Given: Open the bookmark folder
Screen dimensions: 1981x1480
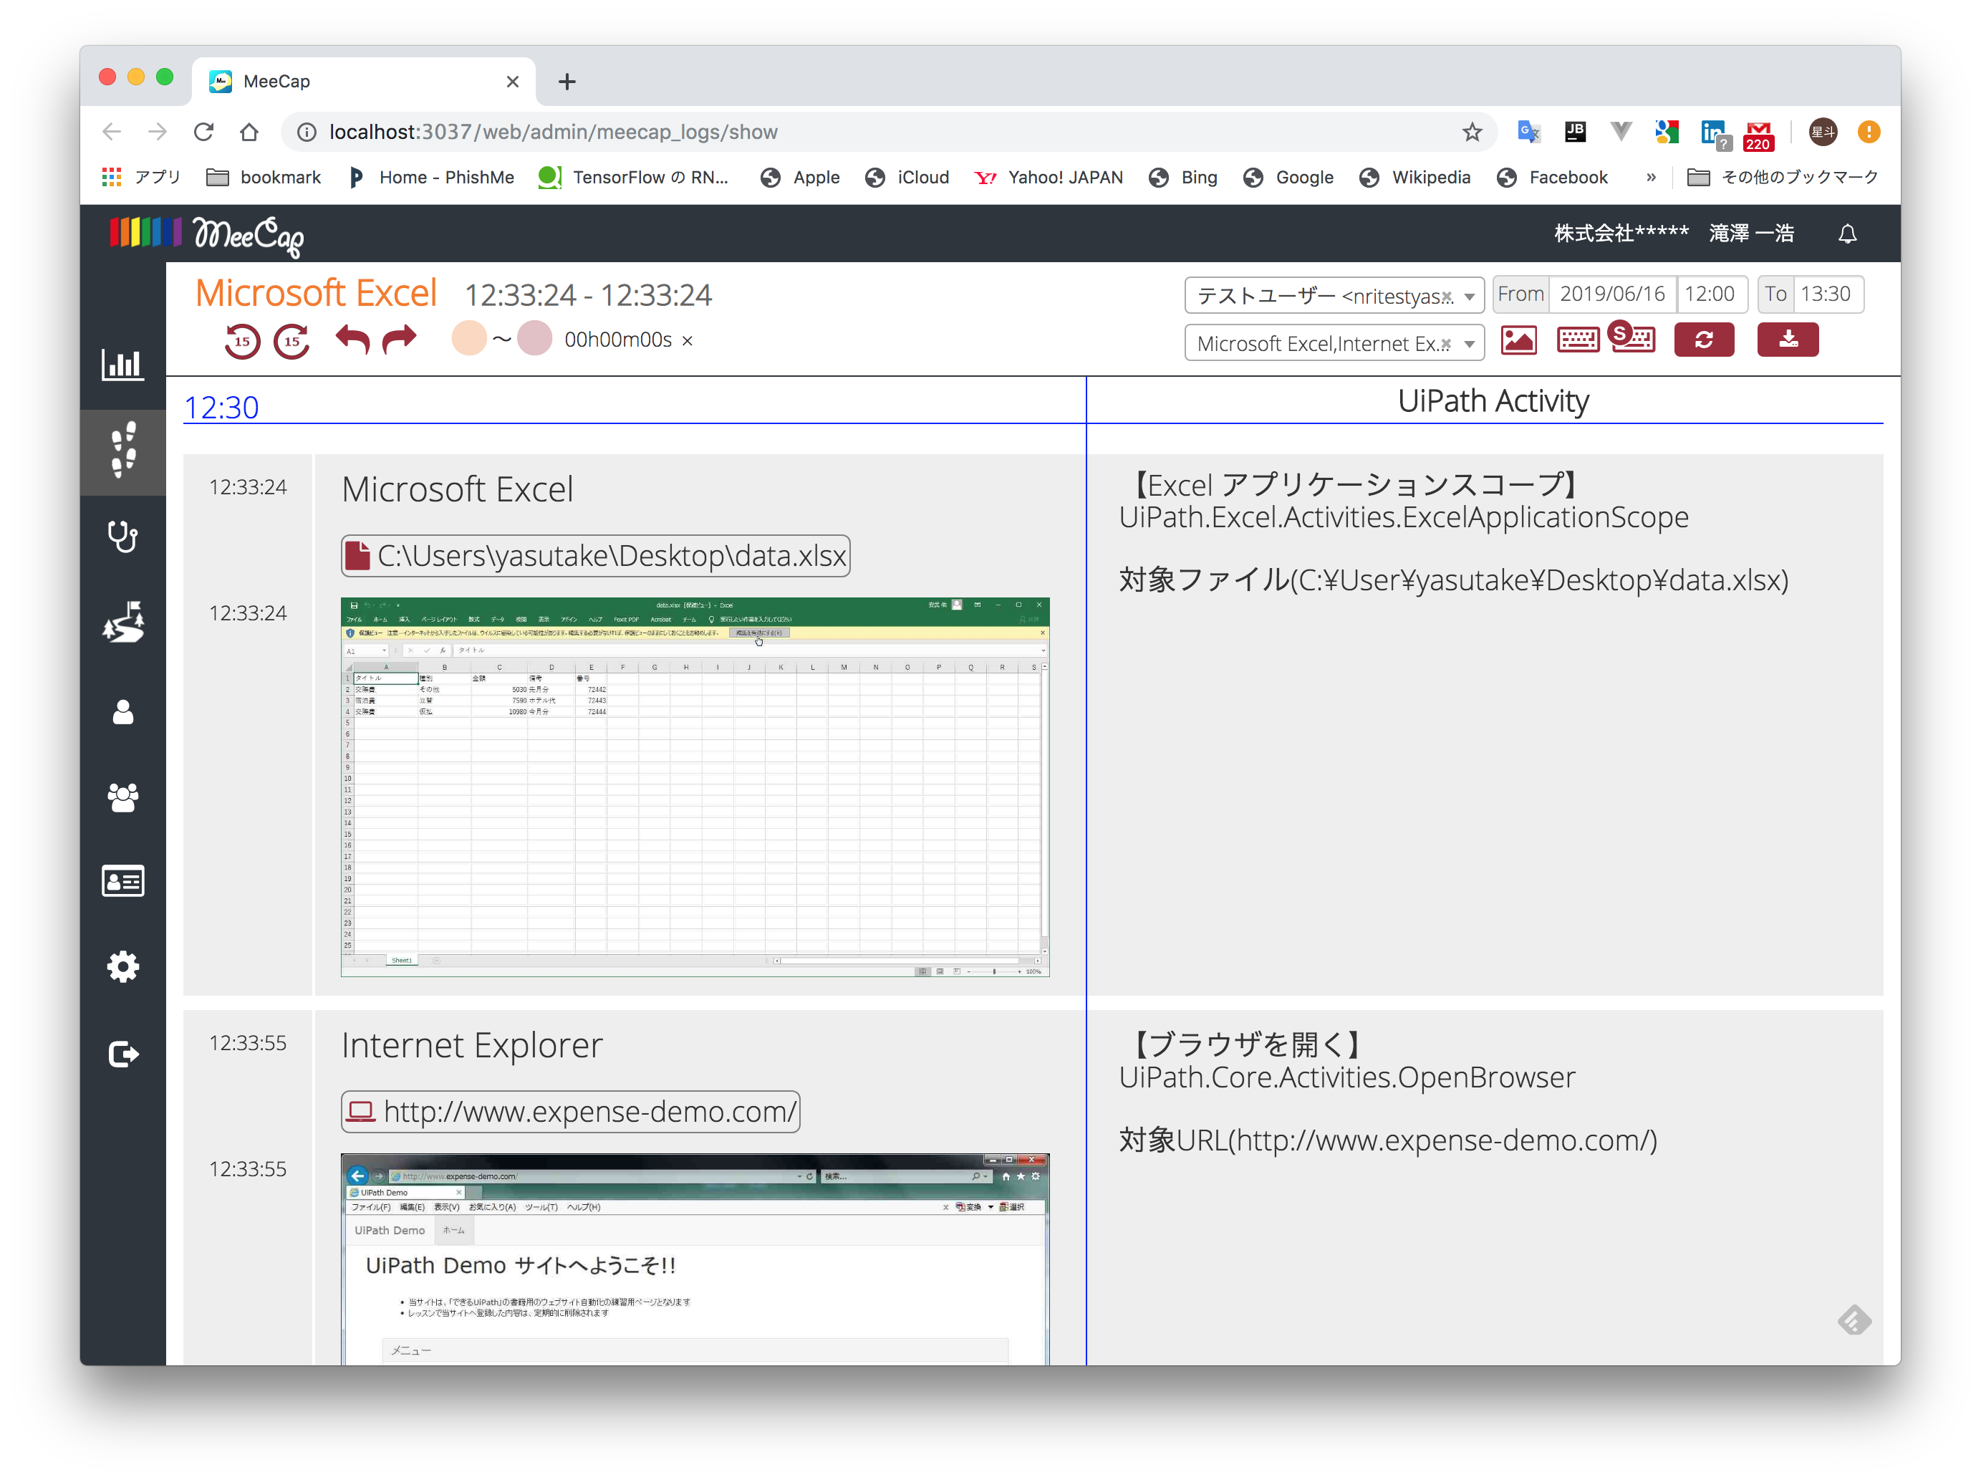Looking at the screenshot, I should pos(264,178).
